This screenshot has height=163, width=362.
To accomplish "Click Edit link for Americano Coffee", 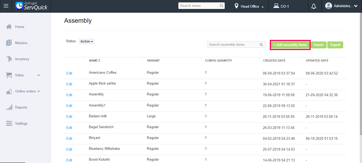I will click(x=69, y=73).
